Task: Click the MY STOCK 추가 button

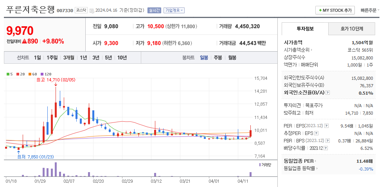Action: (335, 10)
